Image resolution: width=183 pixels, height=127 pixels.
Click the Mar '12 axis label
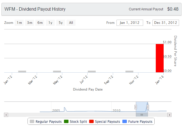(33, 80)
